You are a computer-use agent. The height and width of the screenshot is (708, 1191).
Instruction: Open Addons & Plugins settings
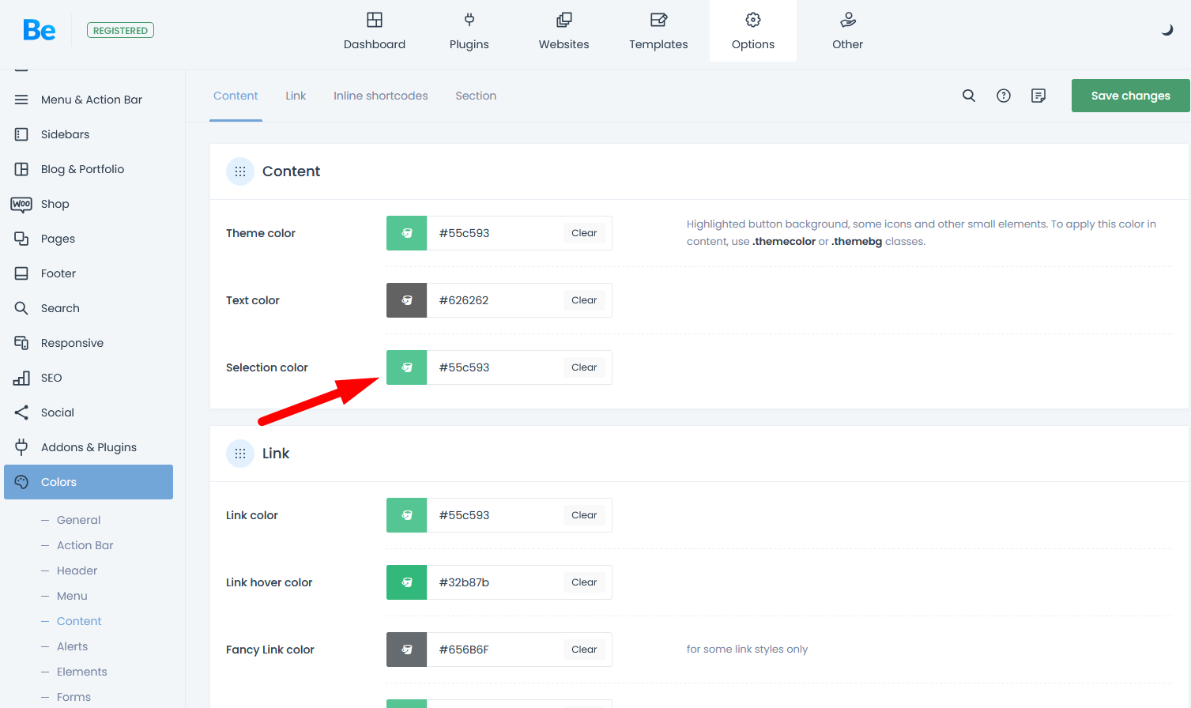[x=89, y=447]
